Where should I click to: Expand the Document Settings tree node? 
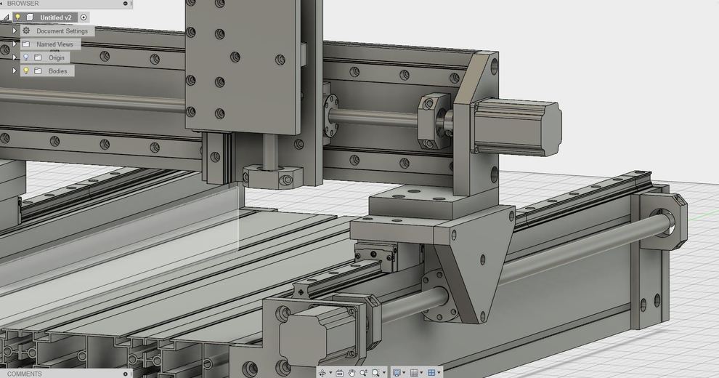click(x=15, y=31)
